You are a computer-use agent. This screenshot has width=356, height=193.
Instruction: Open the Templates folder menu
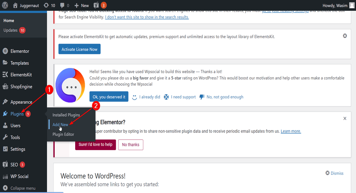19,63
